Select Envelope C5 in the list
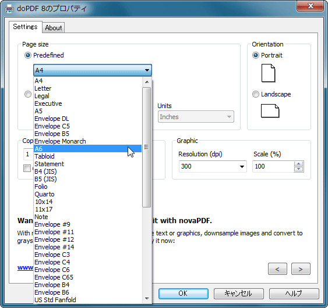This screenshot has width=328, height=308. [87, 126]
